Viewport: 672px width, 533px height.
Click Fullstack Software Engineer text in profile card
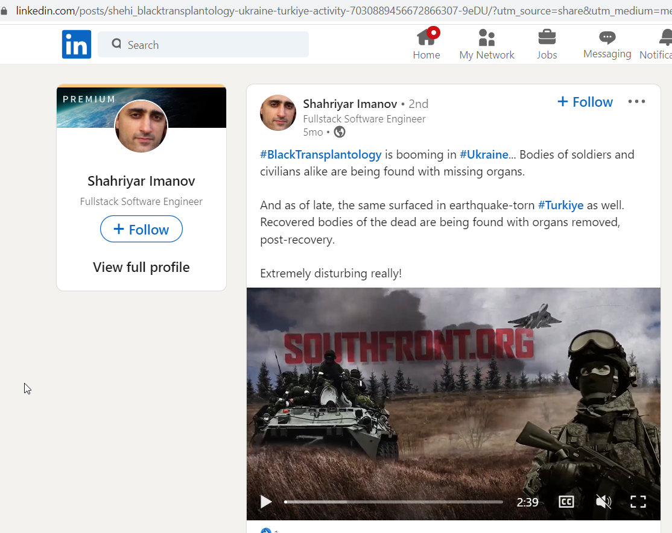(x=141, y=201)
